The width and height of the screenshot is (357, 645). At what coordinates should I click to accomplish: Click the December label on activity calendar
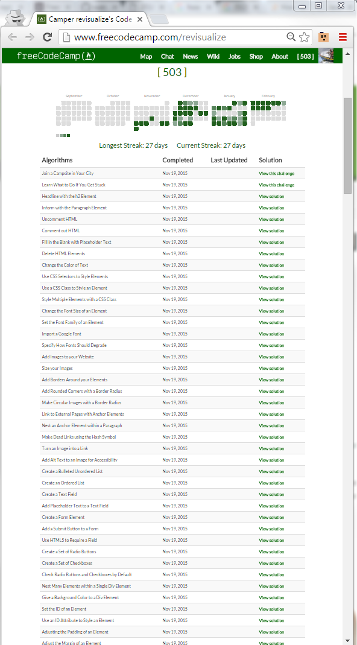[191, 97]
